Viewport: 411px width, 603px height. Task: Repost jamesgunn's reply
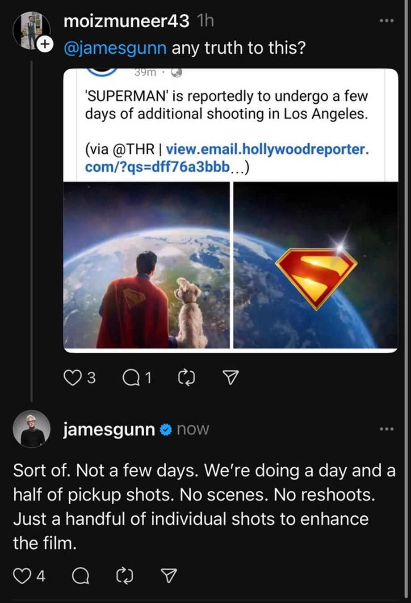[125, 576]
